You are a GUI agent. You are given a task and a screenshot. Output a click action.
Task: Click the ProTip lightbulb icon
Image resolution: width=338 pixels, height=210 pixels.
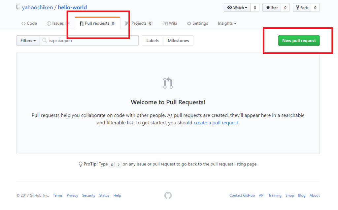click(81, 164)
